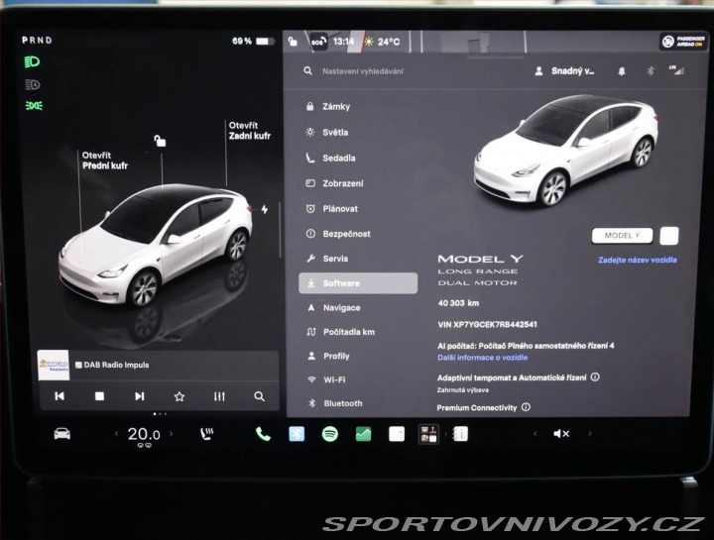
Task: Unmute via the speaker icon
Action: point(561,434)
